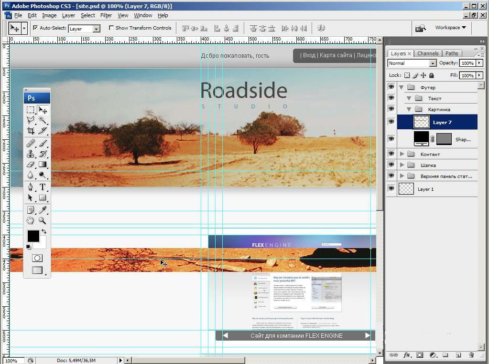This screenshot has width=489, height=364.
Task: Select the Rectangle shape tool
Action: click(43, 198)
